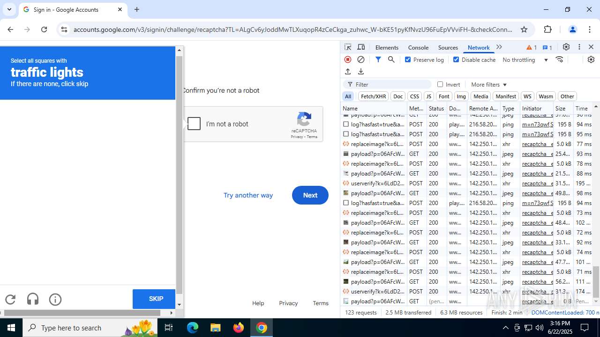Toggle the Preserve log checkbox
Screen dimensions: 600x337
tap(408, 59)
